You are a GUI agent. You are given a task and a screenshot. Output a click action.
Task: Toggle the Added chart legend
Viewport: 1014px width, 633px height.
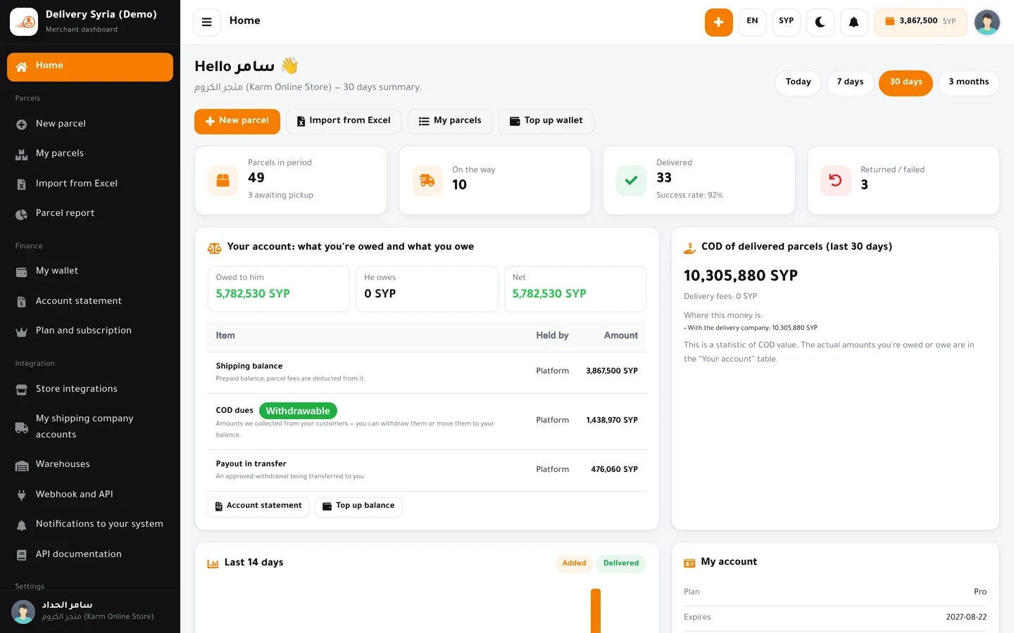[x=574, y=563]
